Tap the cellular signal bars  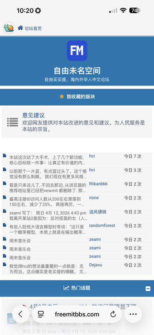click(113, 10)
